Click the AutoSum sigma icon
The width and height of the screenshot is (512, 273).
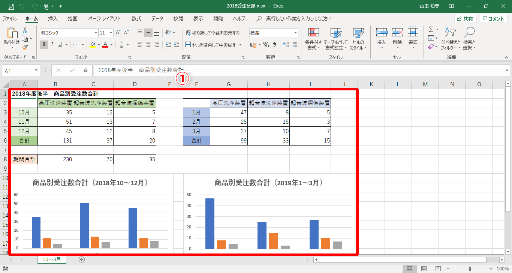tap(431, 29)
